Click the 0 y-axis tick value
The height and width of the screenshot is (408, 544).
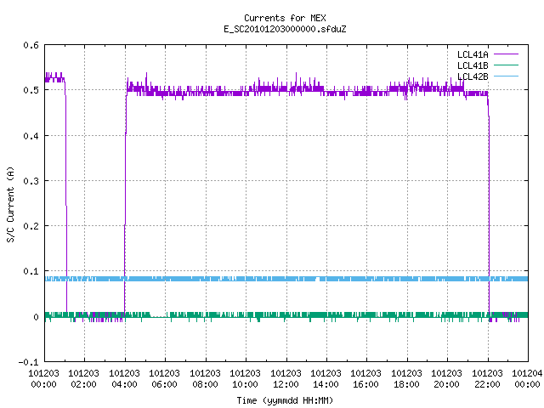click(x=36, y=316)
